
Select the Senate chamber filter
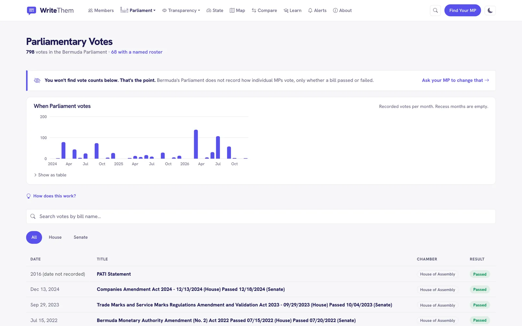tap(81, 237)
